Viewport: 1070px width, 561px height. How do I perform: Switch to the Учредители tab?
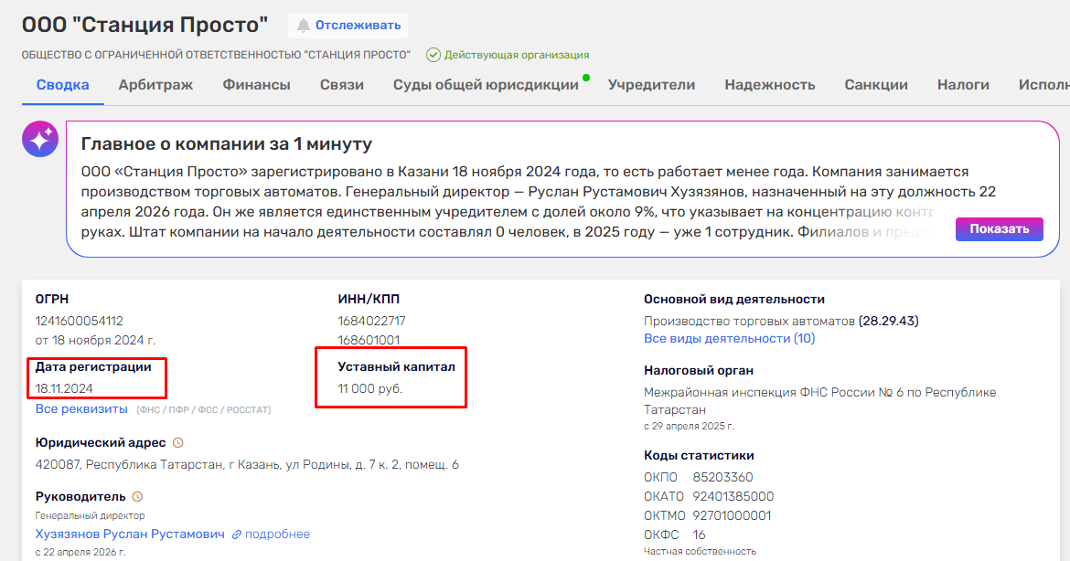tap(652, 85)
